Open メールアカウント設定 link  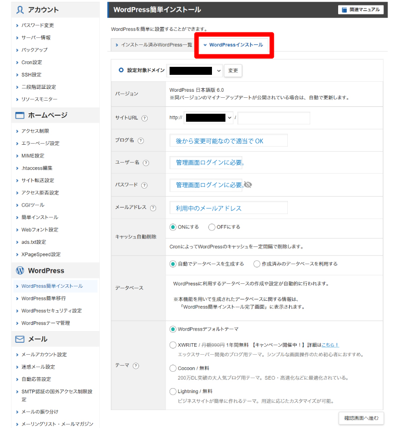coord(44,354)
